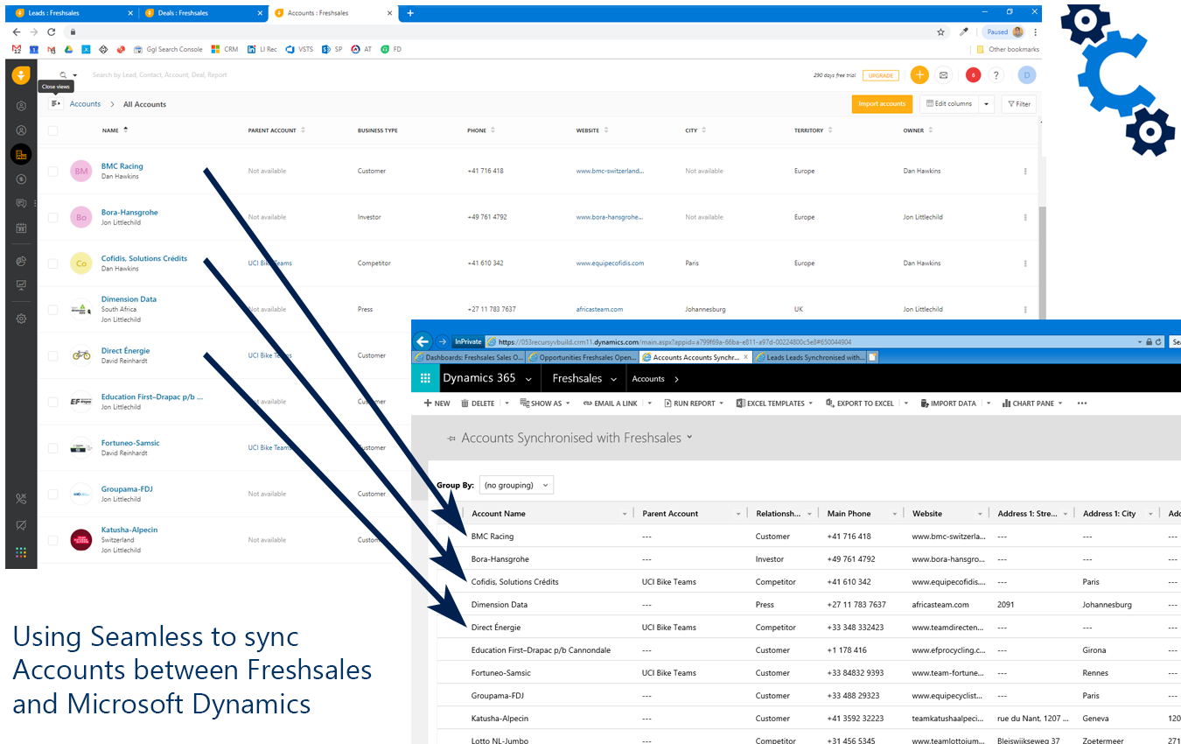Open row actions menu for BMC Racing
The height and width of the screenshot is (744, 1181).
pos(1025,172)
